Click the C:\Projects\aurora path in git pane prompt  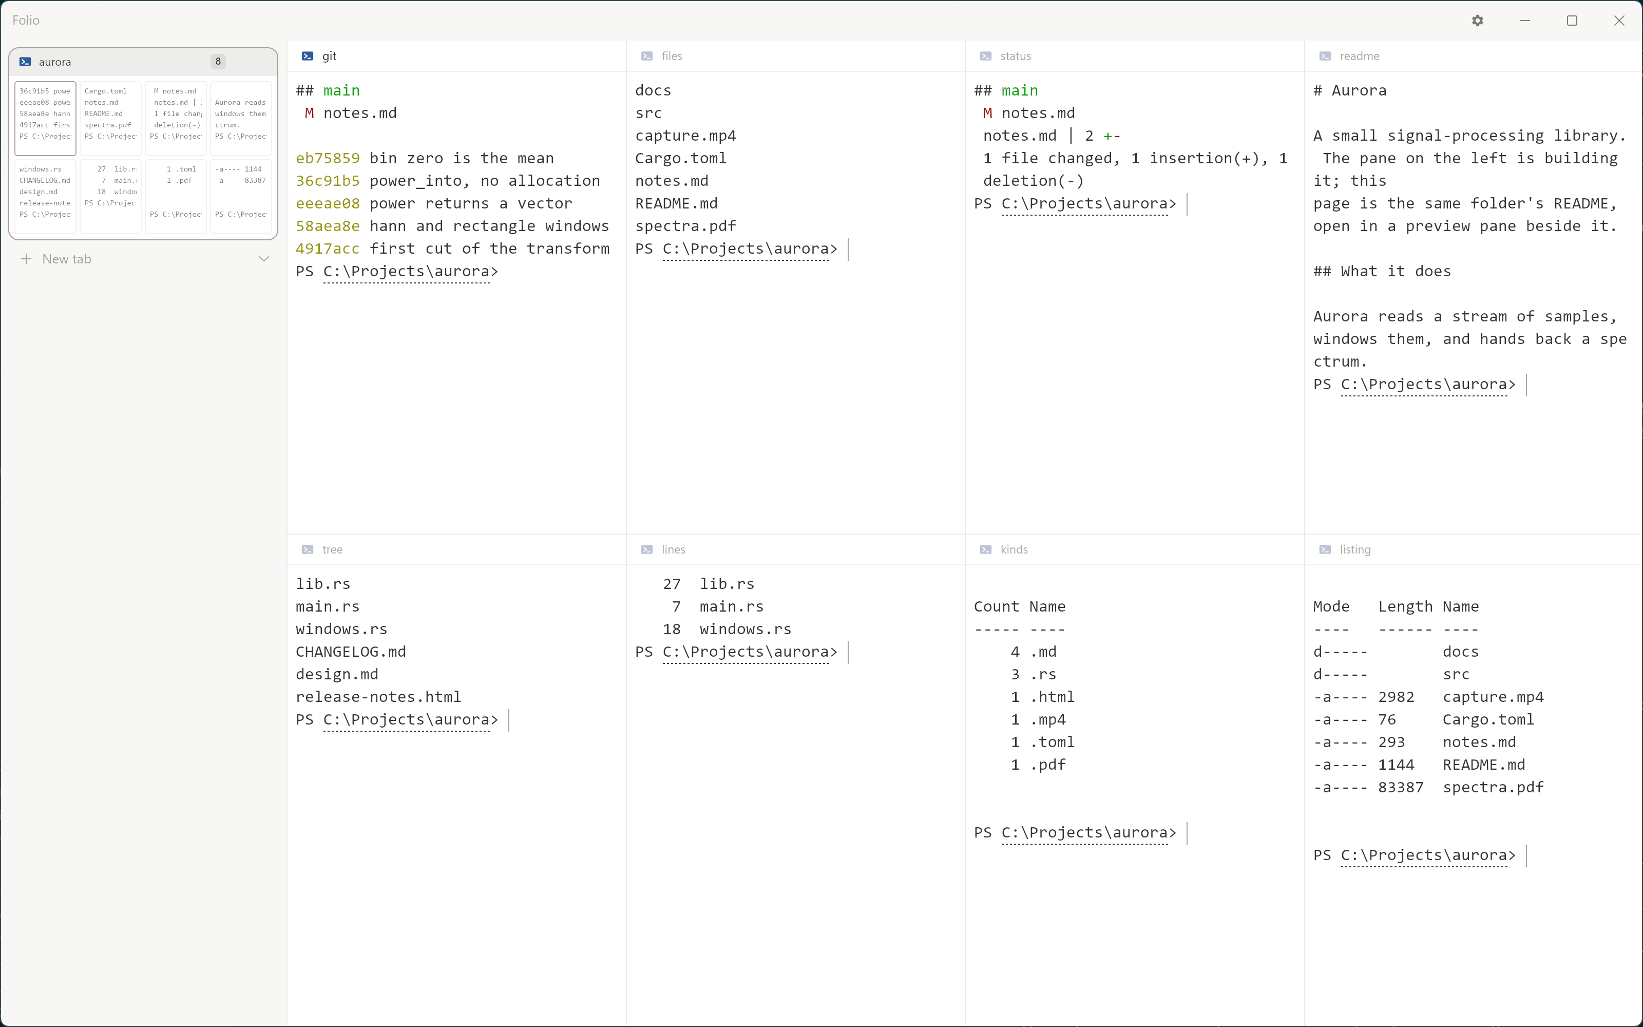coord(407,272)
